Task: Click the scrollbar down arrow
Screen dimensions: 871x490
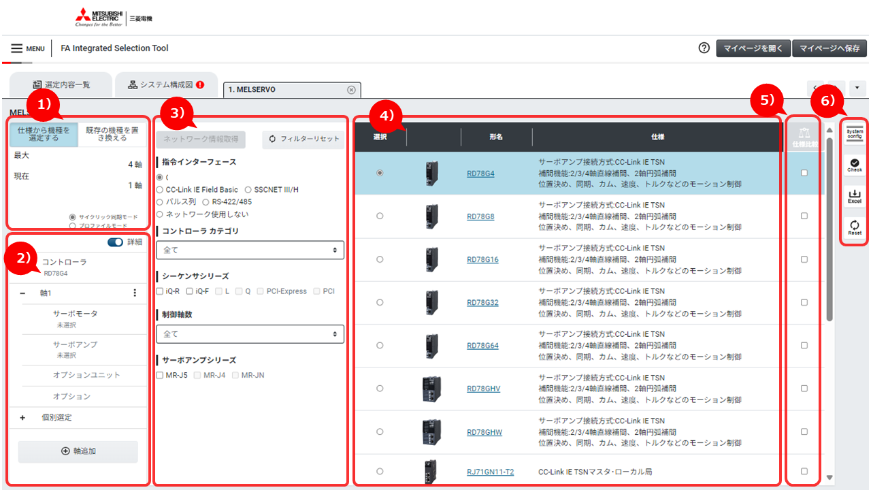Action: [829, 478]
